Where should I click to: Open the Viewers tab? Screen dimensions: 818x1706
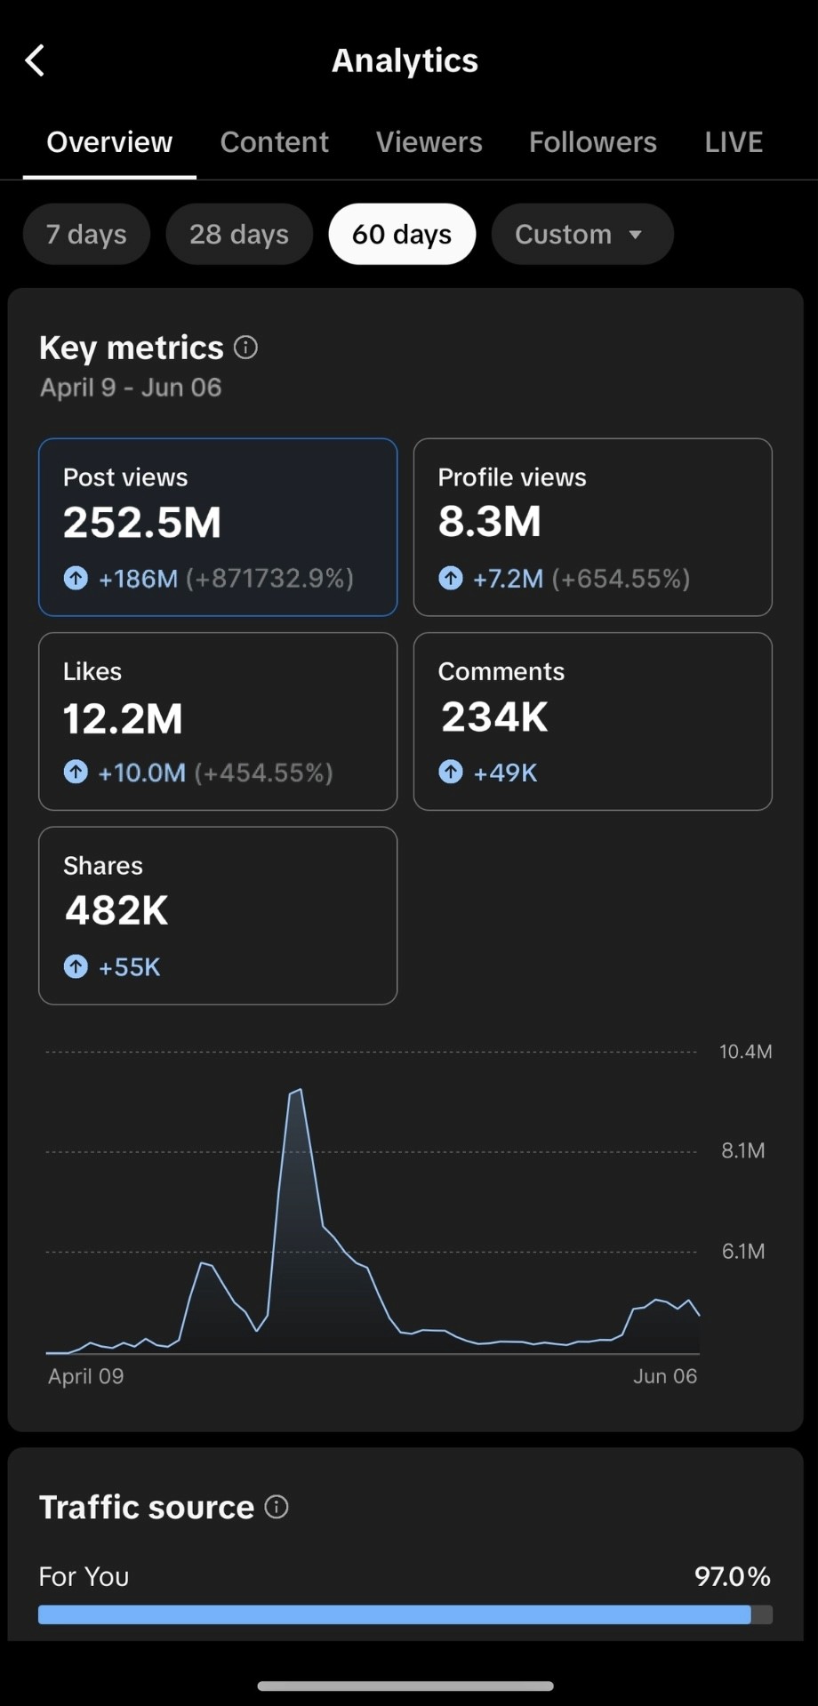[x=429, y=142]
